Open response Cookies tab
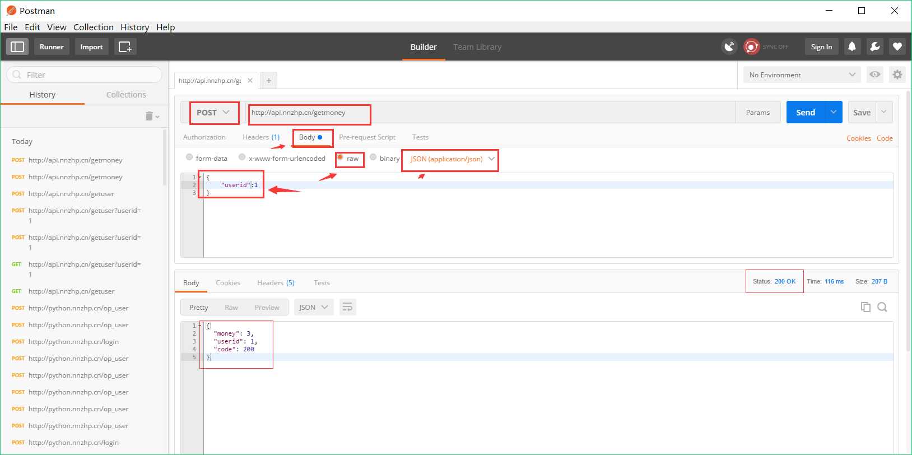 tap(228, 283)
